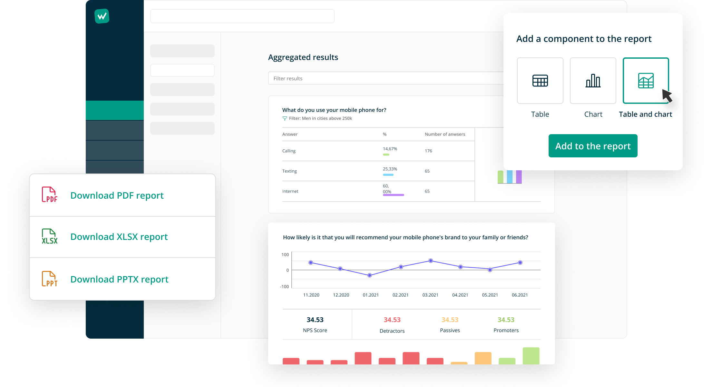Click Download XLSX report link
This screenshot has width=713, height=387.
119,237
